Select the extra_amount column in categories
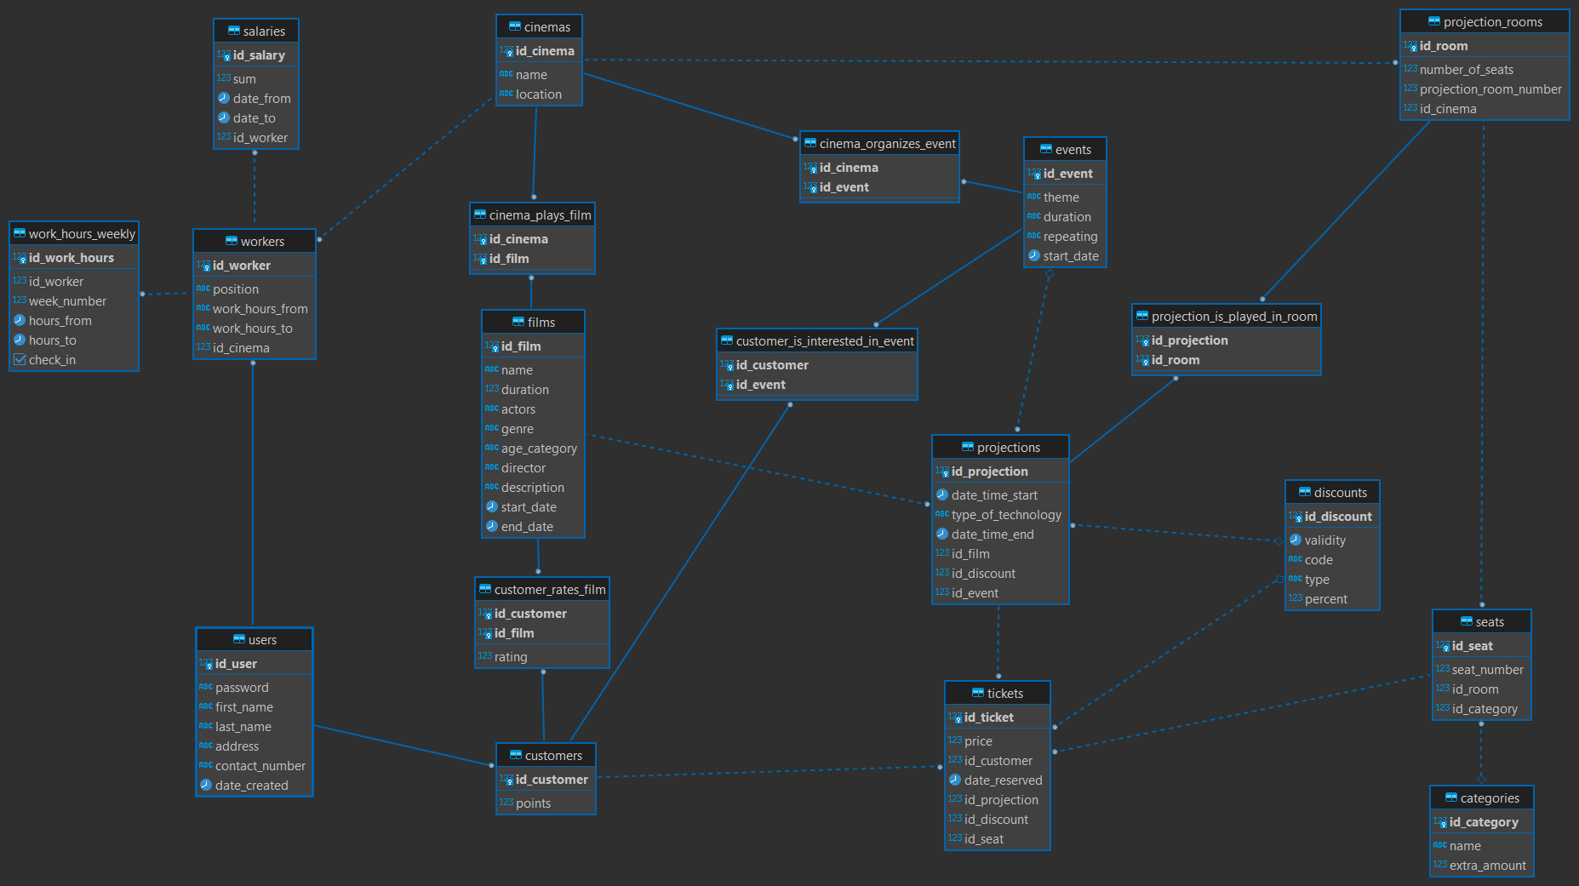Image resolution: width=1579 pixels, height=886 pixels. click(x=1487, y=865)
